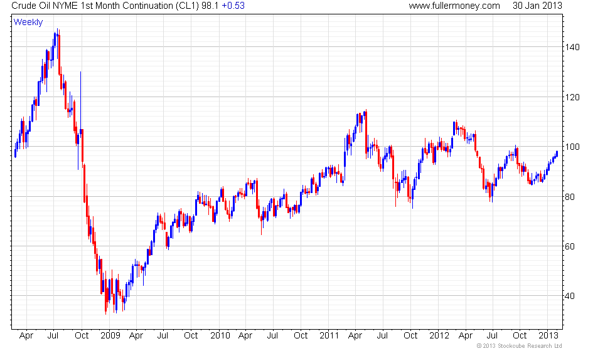Viewport: 615px width, 351px height.
Task: Open the www.fullermoney.com link text
Action: tap(454, 6)
